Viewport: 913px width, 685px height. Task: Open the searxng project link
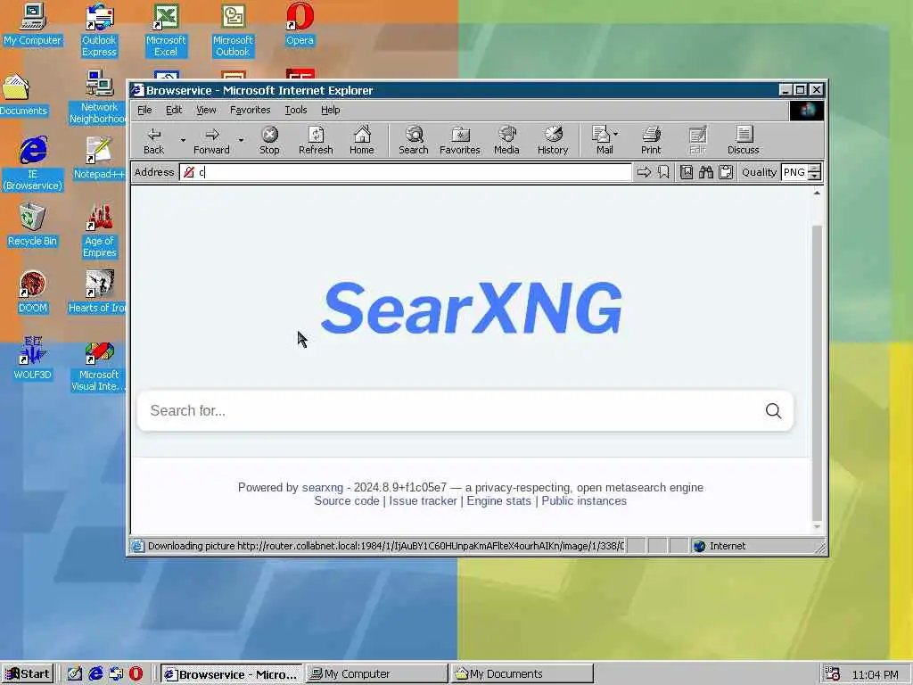pos(323,488)
